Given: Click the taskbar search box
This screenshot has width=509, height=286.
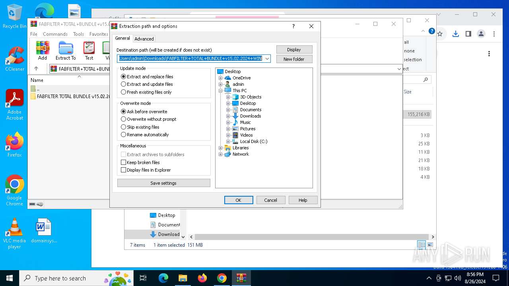Looking at the screenshot, I should pyautogui.click(x=76, y=278).
